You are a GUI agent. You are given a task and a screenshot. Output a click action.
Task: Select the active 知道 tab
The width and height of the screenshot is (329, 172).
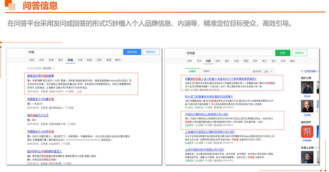pyautogui.click(x=70, y=60)
